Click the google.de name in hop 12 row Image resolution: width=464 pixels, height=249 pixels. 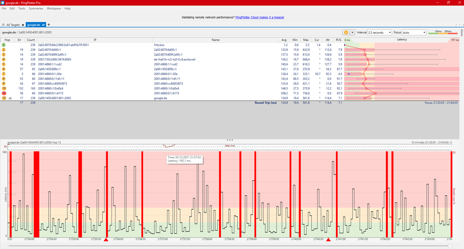pyautogui.click(x=160, y=98)
